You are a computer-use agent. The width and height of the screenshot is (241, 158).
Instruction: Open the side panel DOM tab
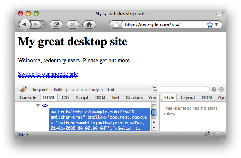tap(207, 97)
